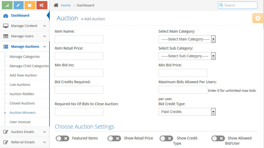Turn on Show Retail Price switch
Image resolution: width=264 pixels, height=148 pixels.
point(114,138)
